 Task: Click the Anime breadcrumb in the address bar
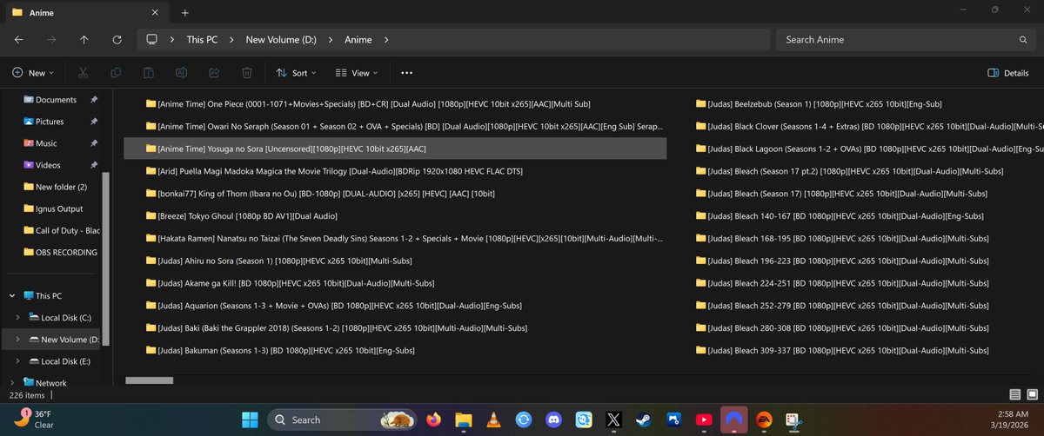pos(358,40)
